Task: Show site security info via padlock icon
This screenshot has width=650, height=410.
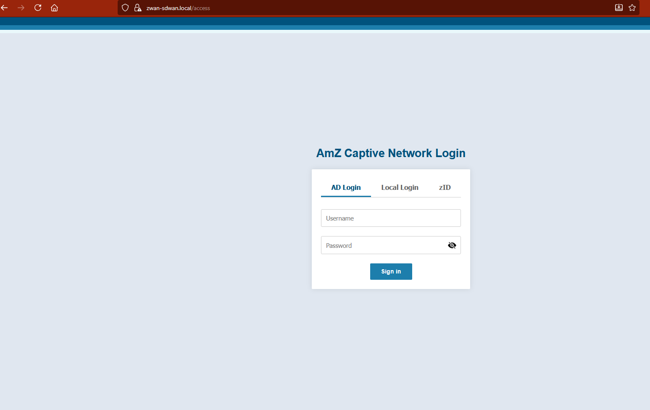Action: coord(137,8)
